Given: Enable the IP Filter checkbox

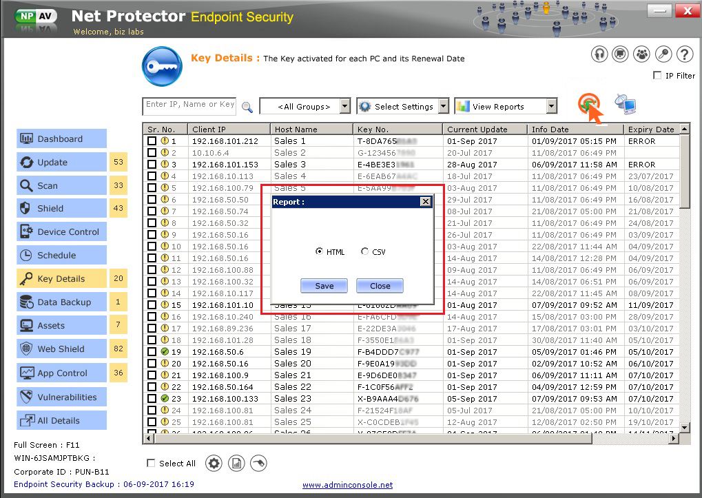Looking at the screenshot, I should [x=657, y=75].
